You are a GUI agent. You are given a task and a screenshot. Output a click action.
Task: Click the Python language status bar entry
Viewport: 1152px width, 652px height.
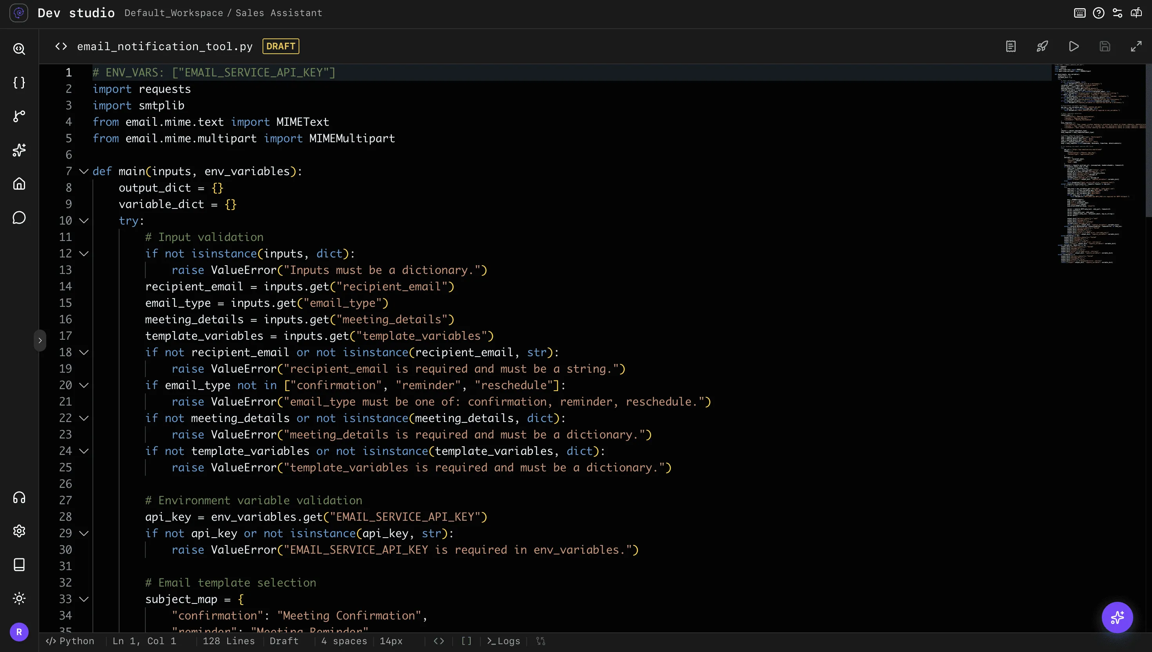click(70, 641)
